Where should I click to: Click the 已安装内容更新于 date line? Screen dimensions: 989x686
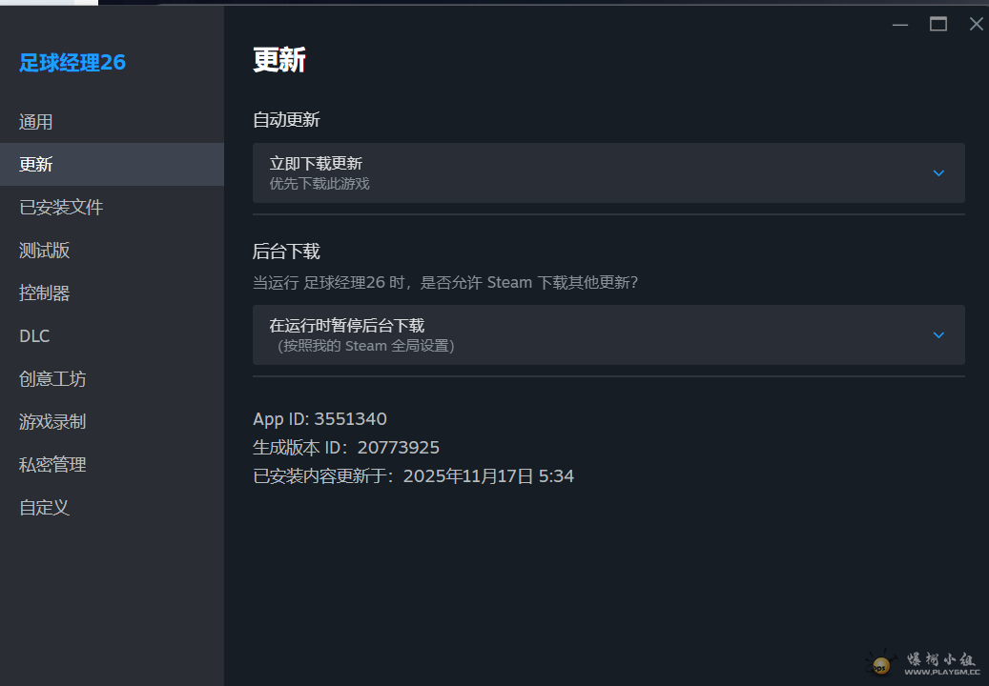point(413,476)
